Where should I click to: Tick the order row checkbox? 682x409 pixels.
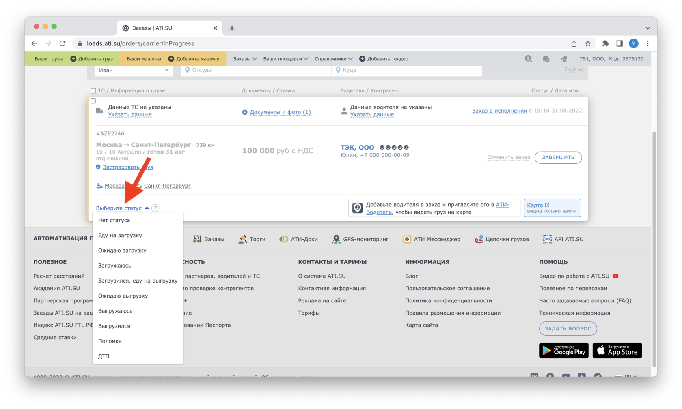point(93,101)
